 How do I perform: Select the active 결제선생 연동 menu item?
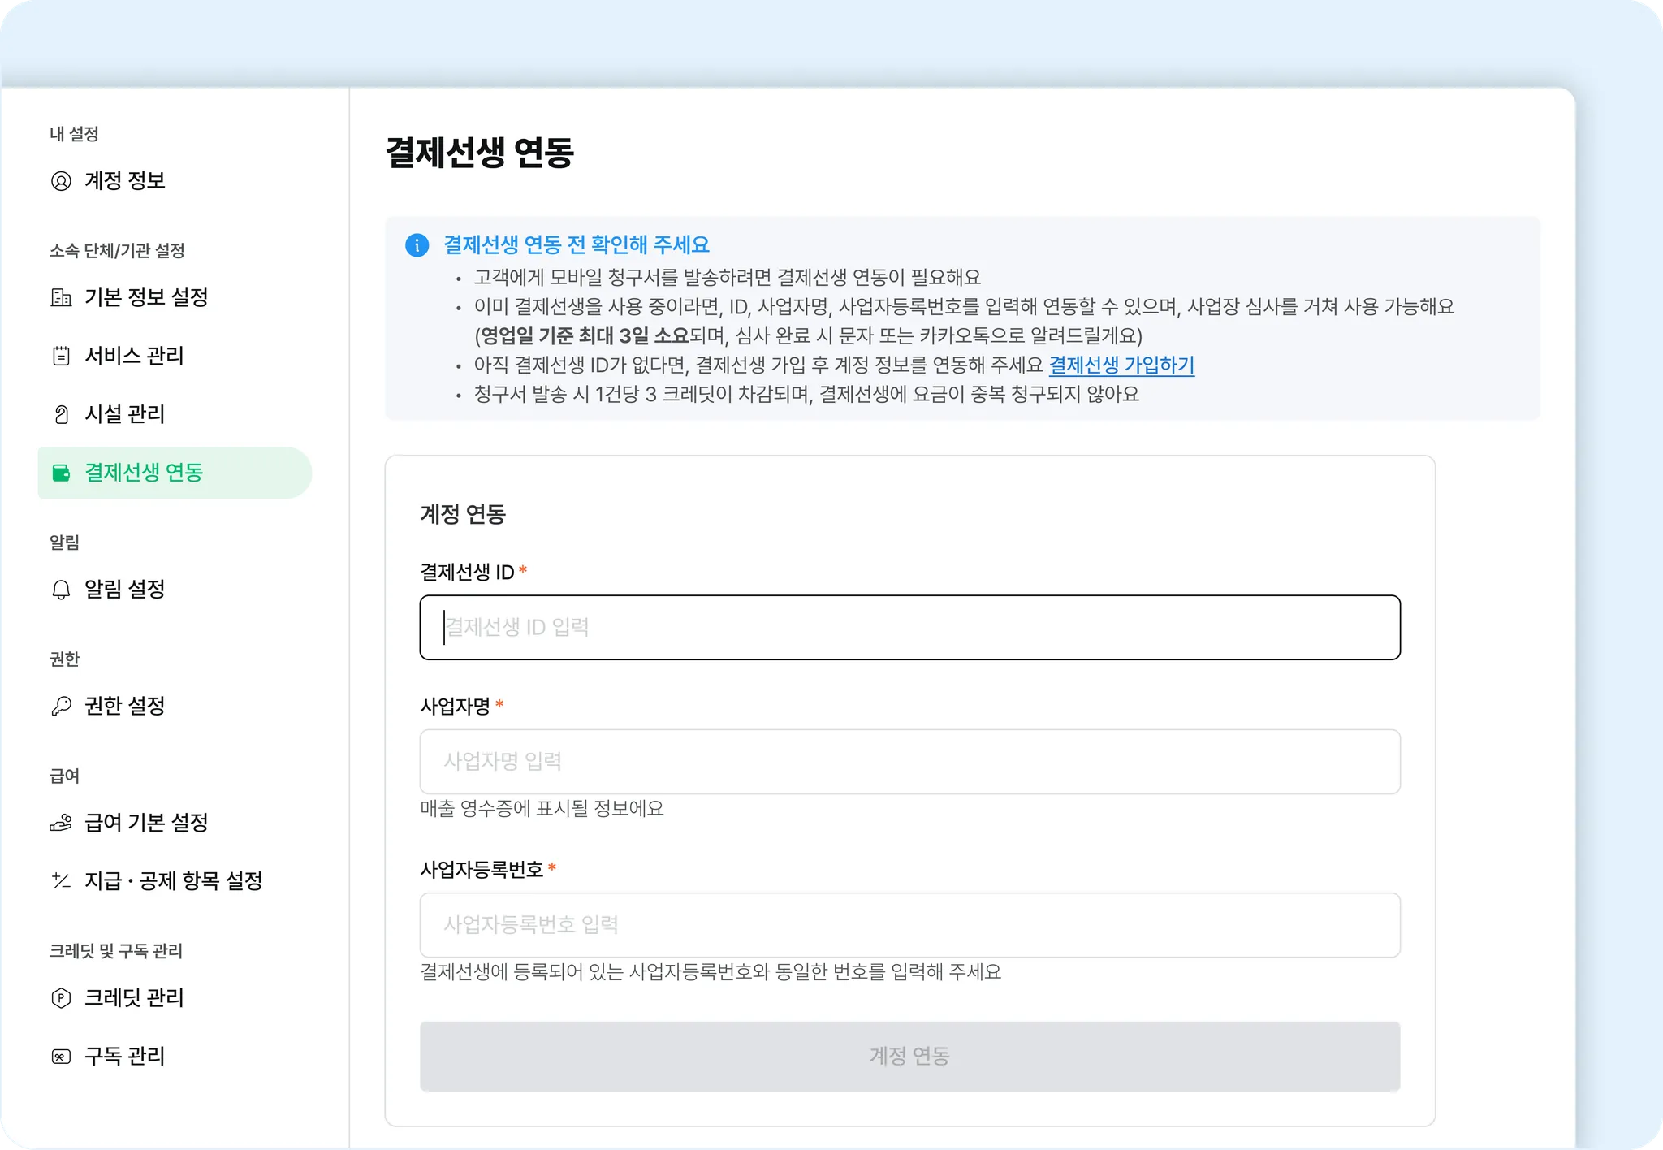[175, 473]
